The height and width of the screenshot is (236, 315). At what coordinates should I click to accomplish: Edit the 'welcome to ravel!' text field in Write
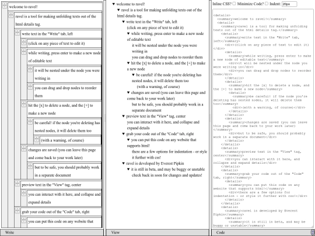[55, 7]
